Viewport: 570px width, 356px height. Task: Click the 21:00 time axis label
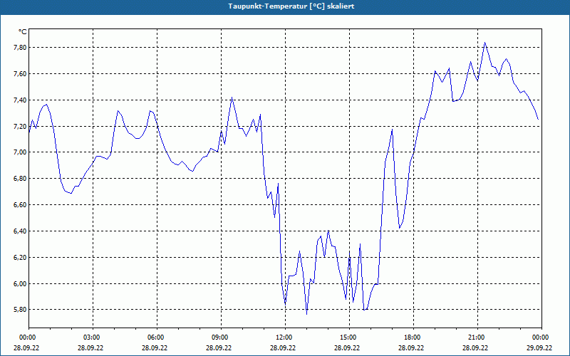point(477,337)
